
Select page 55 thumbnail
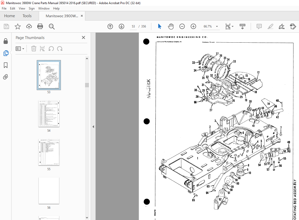49,152
